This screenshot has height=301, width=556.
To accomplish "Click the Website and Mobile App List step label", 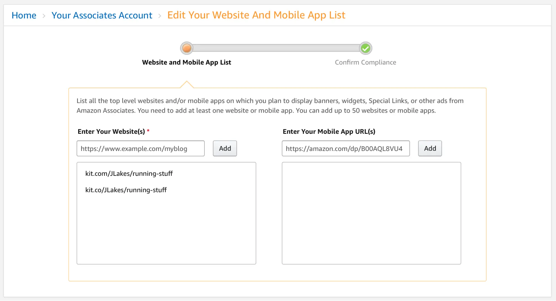I will click(186, 62).
